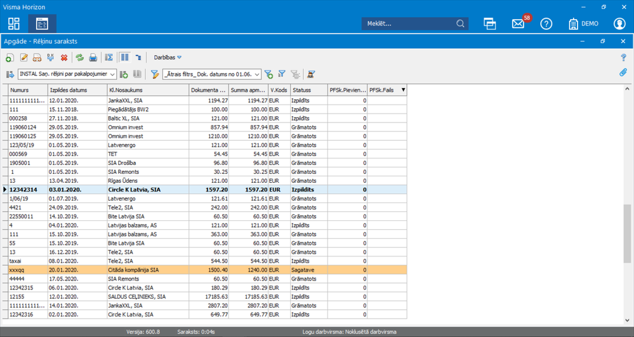Expand the Ātrais filtrs quick filter dropdown
The height and width of the screenshot is (337, 634).
[256, 74]
